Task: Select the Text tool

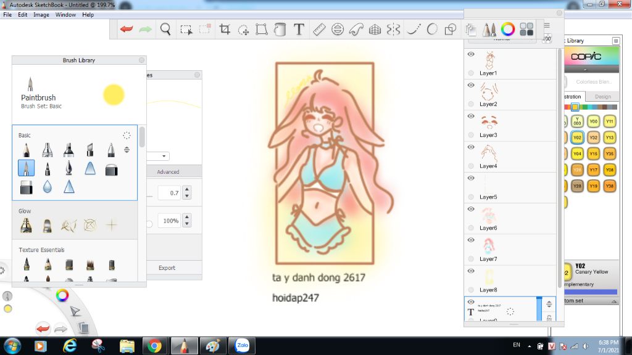Action: pos(299,29)
